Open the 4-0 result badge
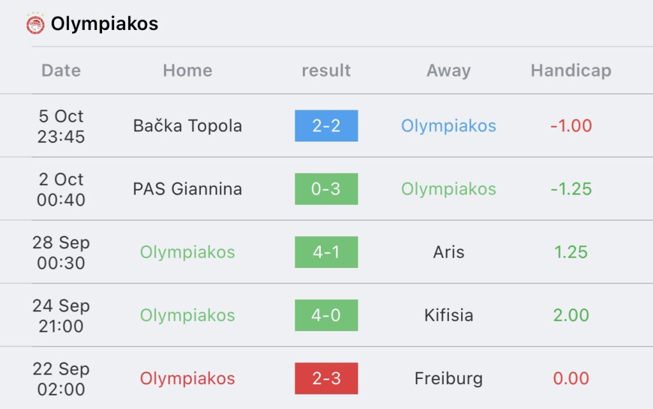Viewport: 653px width, 409px height. click(x=326, y=315)
